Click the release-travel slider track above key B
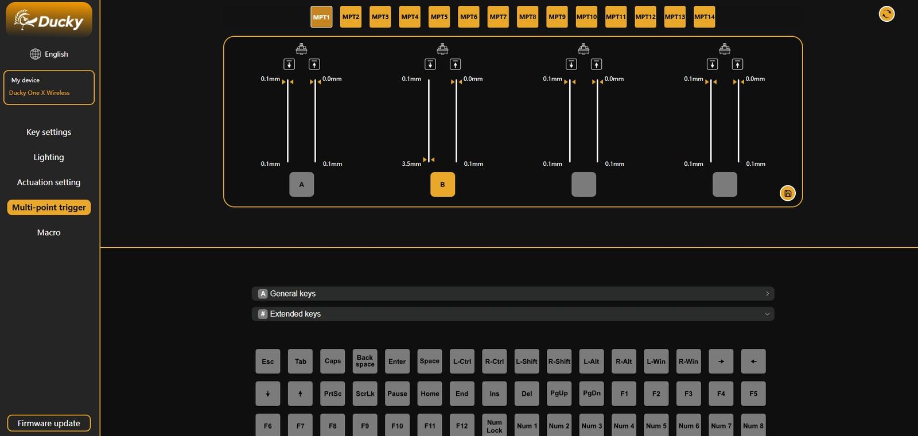918x436 pixels. point(456,120)
